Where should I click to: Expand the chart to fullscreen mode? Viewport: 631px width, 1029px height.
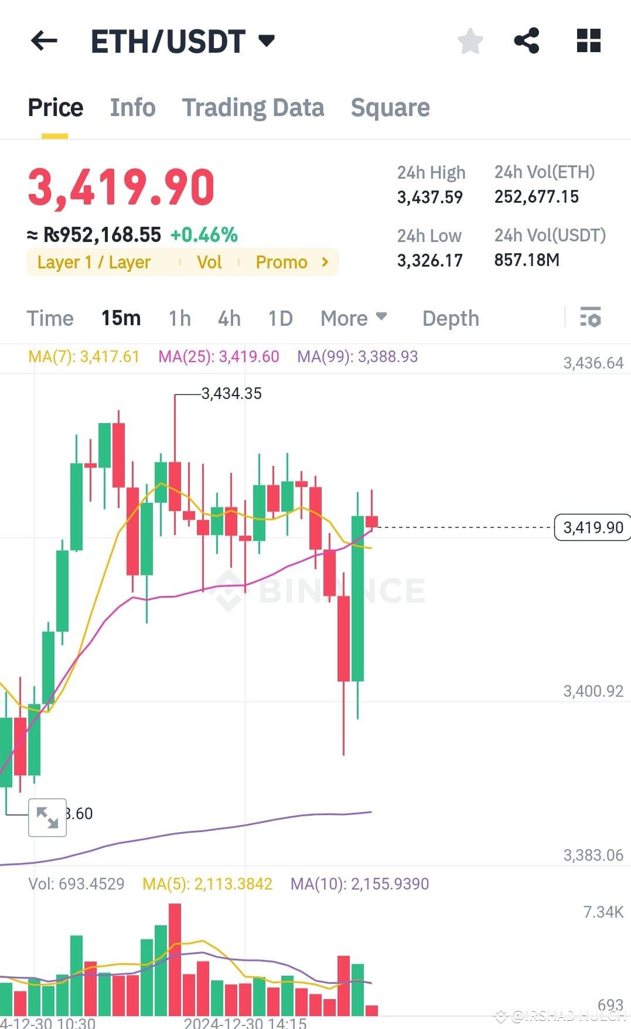tap(47, 817)
